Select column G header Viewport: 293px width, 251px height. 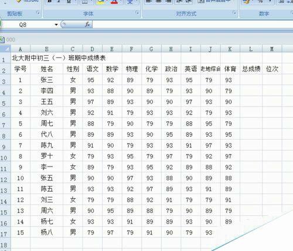[x=151, y=49]
